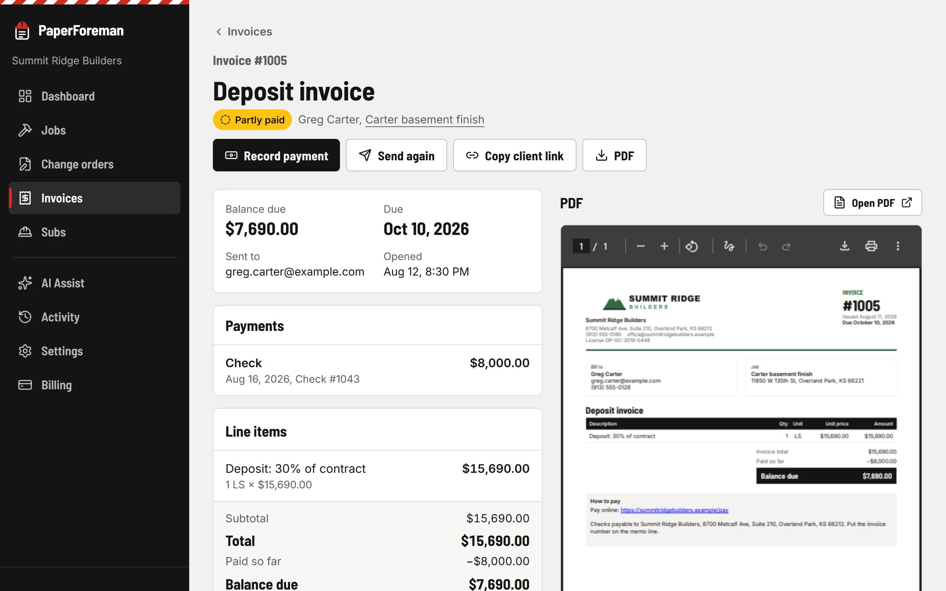Go to Billing page
946x591 pixels.
pyautogui.click(x=95, y=385)
